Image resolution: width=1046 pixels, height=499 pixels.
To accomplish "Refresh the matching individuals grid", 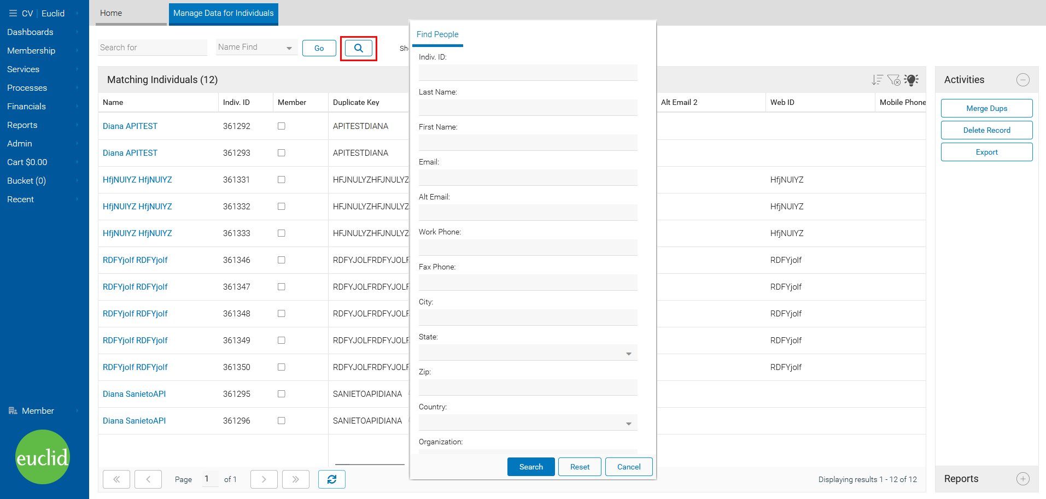I will click(x=331, y=479).
